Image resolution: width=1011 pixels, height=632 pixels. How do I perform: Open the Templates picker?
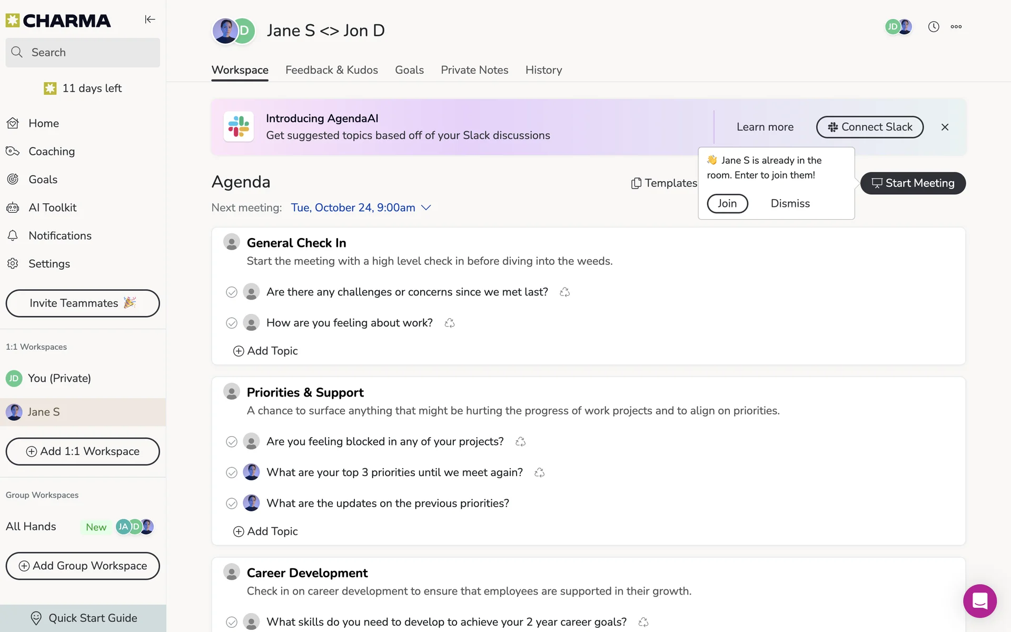click(x=664, y=183)
